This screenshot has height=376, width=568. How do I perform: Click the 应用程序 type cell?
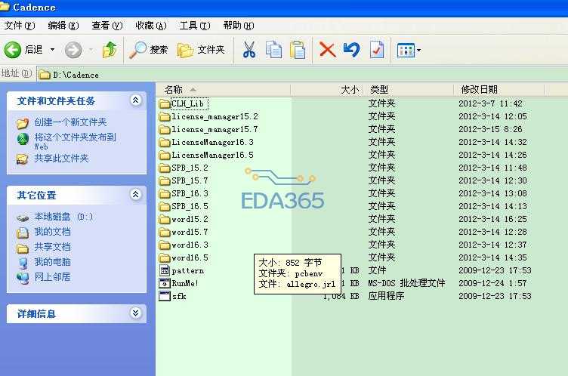(386, 296)
